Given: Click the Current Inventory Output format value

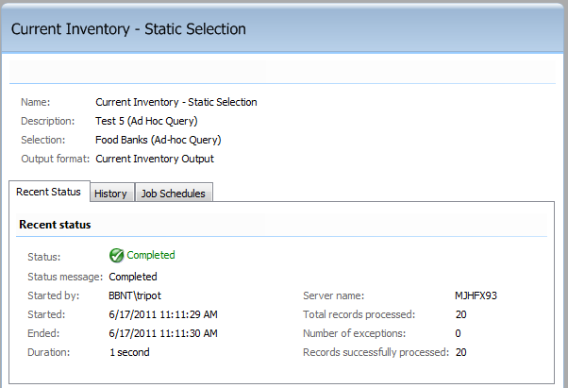Looking at the screenshot, I should [155, 159].
